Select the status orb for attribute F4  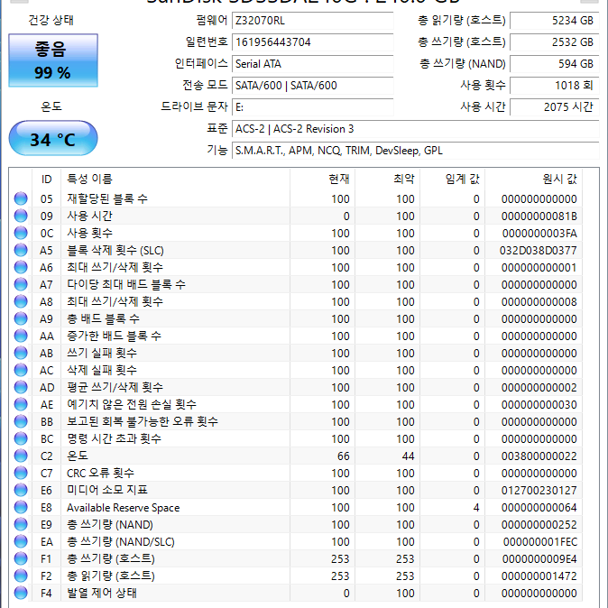coord(21,593)
